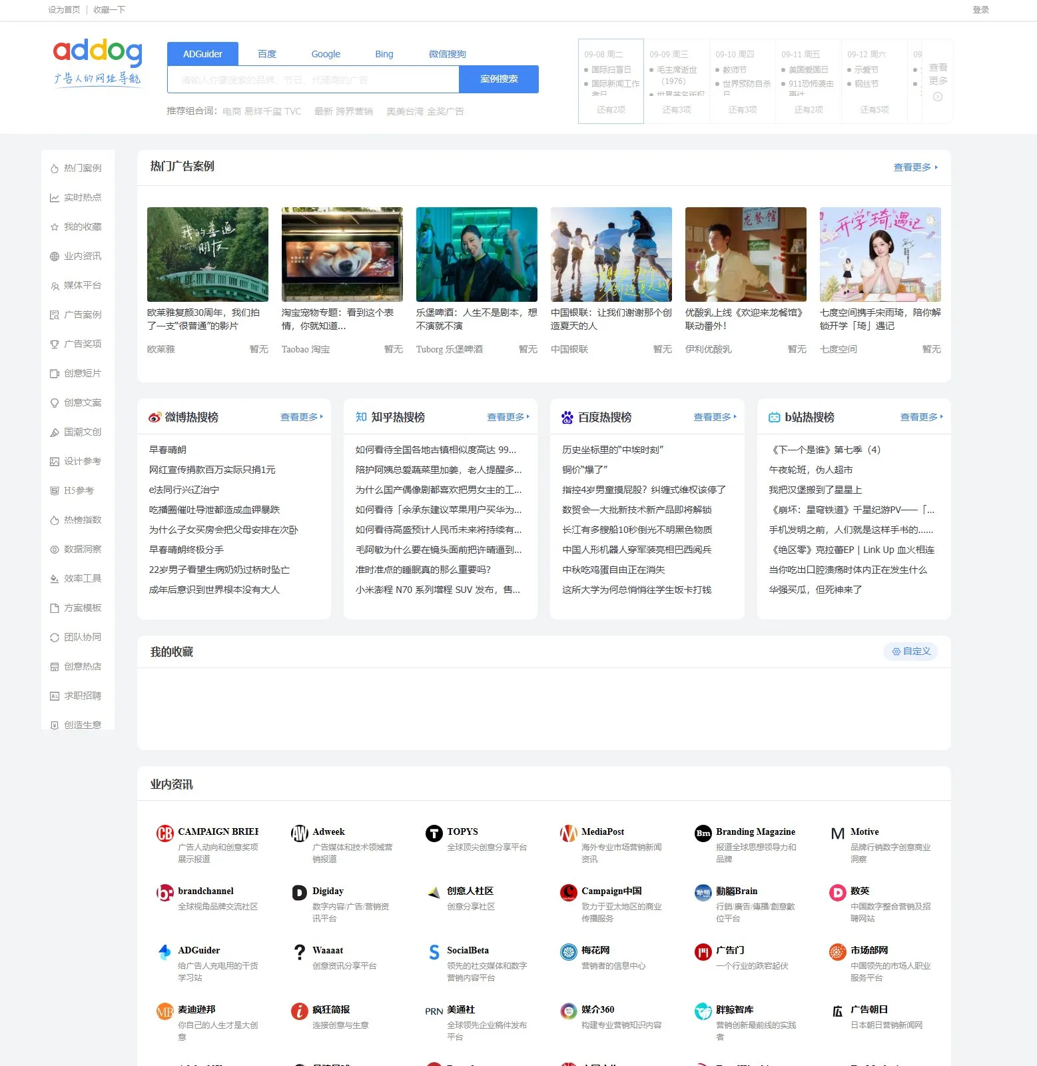Click recommended keyword 电商 易烊千玺 TVC
Image resolution: width=1037 pixels, height=1066 pixels.
(x=262, y=111)
